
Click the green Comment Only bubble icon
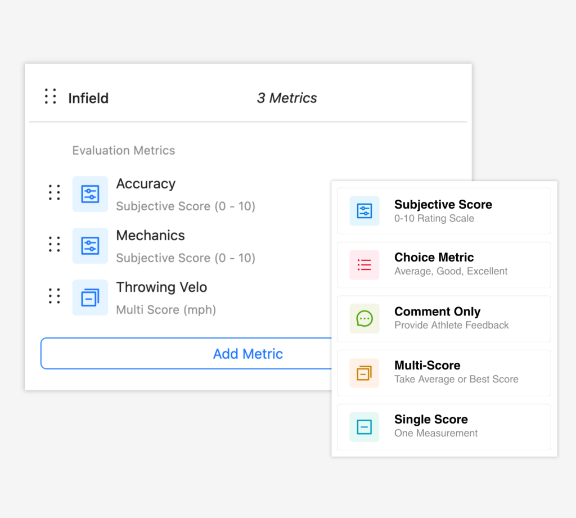pyautogui.click(x=364, y=319)
